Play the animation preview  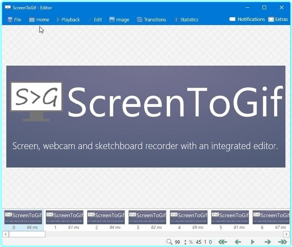click(x=253, y=242)
